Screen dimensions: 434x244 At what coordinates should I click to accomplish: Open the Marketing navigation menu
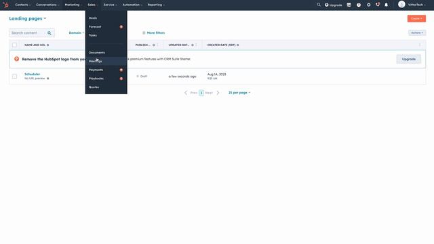tap(73, 5)
